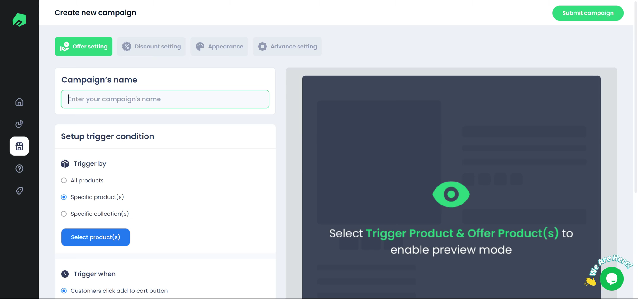Click the Trigger by box icon
The image size is (638, 299).
pos(65,163)
